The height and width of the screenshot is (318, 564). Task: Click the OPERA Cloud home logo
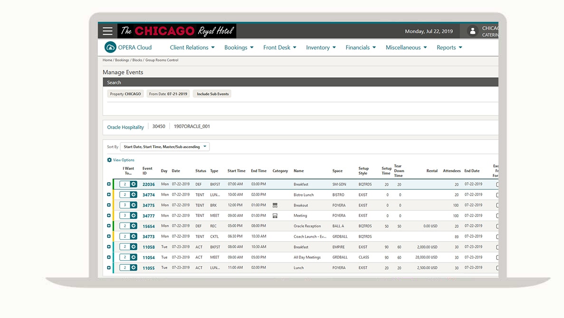(x=110, y=47)
